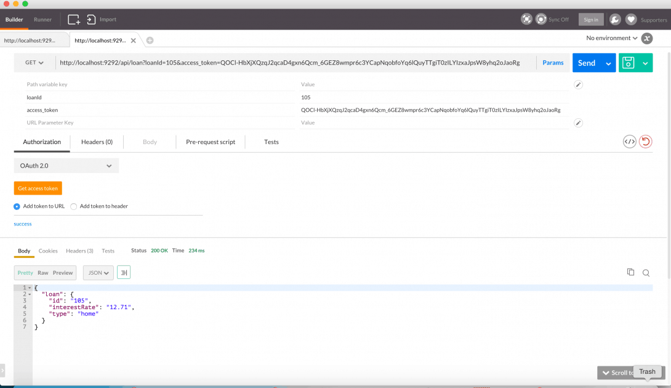
Task: Select the Add token to URL option
Action: (x=17, y=206)
